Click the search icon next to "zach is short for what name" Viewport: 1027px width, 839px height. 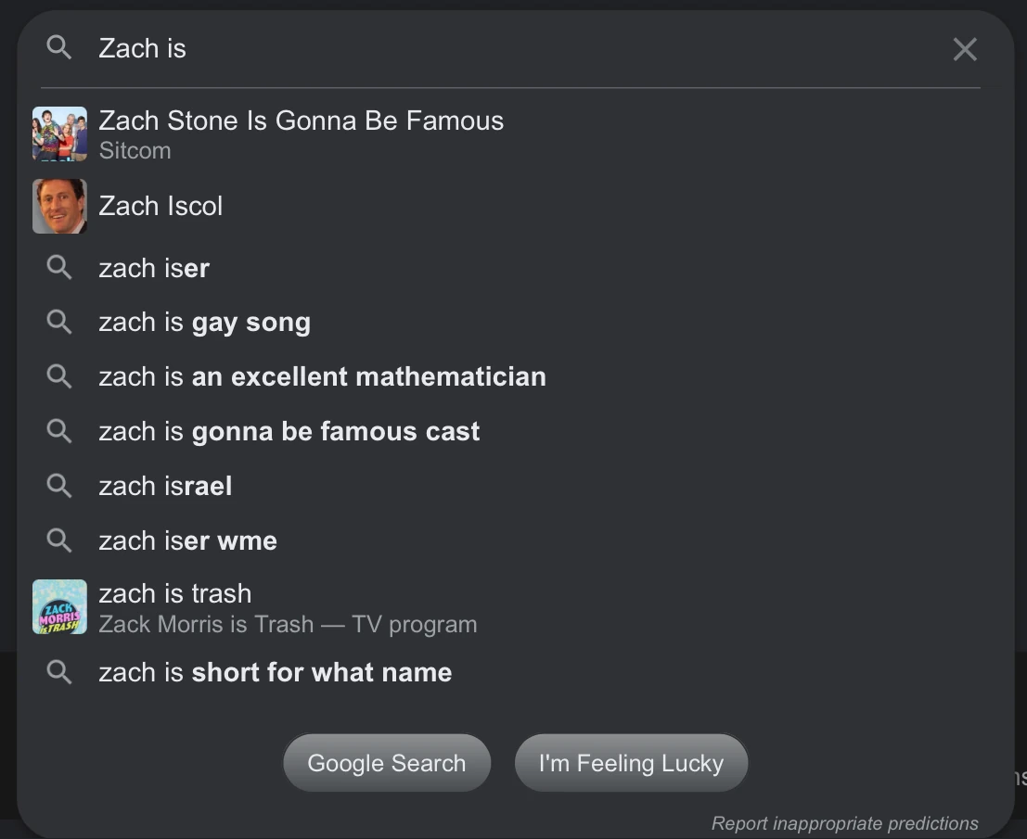coord(58,672)
